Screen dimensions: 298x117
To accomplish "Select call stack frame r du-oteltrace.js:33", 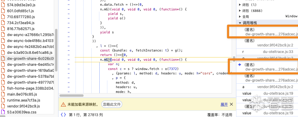I will tap(267, 52).
